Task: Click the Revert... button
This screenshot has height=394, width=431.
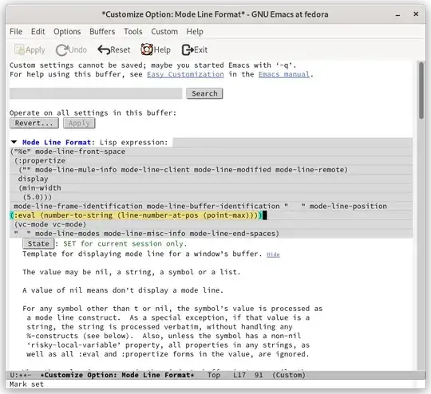Action: pos(34,123)
